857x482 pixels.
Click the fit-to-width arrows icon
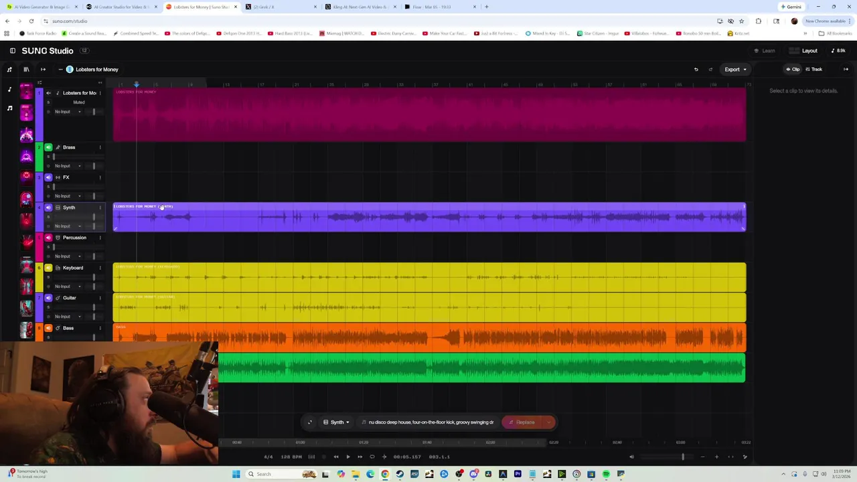(x=730, y=457)
